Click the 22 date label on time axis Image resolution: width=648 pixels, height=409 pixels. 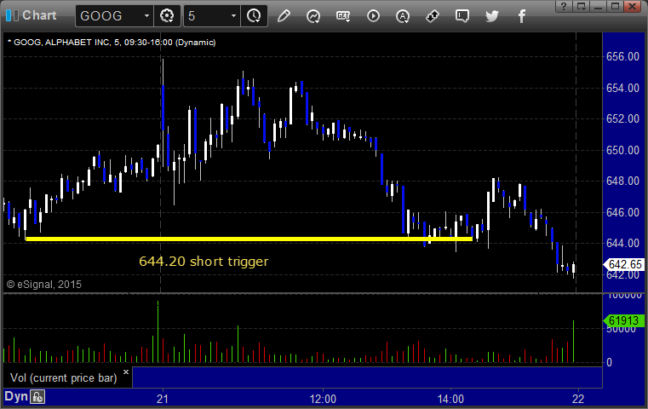click(578, 399)
